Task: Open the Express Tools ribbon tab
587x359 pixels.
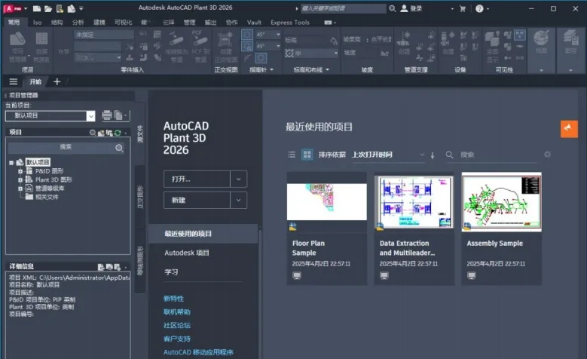Action: click(290, 23)
